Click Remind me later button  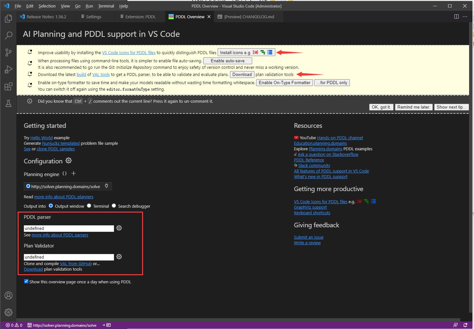[414, 107]
